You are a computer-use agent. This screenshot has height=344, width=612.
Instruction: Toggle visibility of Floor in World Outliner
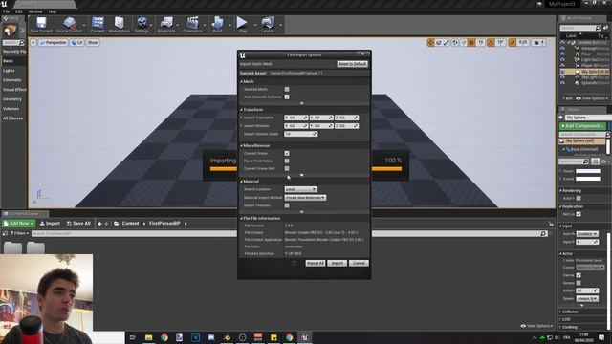point(562,54)
